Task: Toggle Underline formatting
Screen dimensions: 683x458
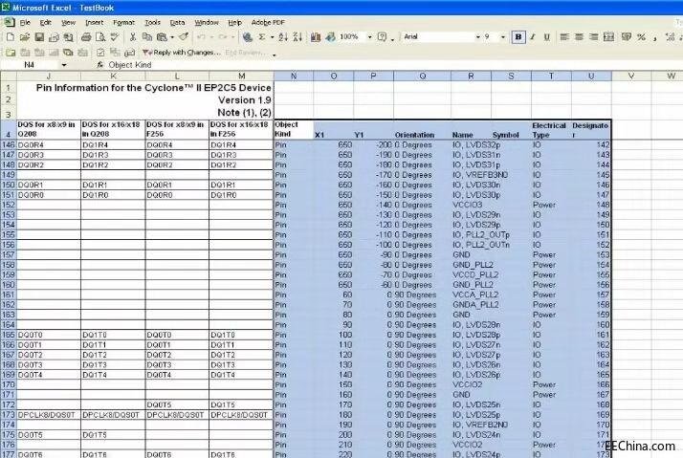Action: tap(546, 37)
